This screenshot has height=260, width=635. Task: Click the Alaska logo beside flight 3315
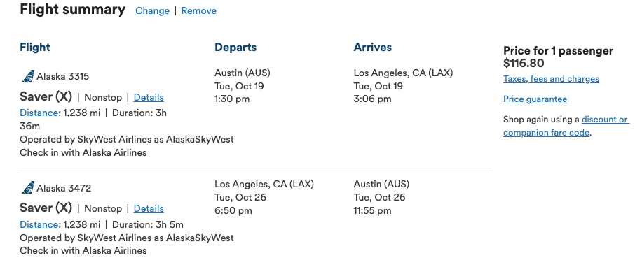coord(28,76)
